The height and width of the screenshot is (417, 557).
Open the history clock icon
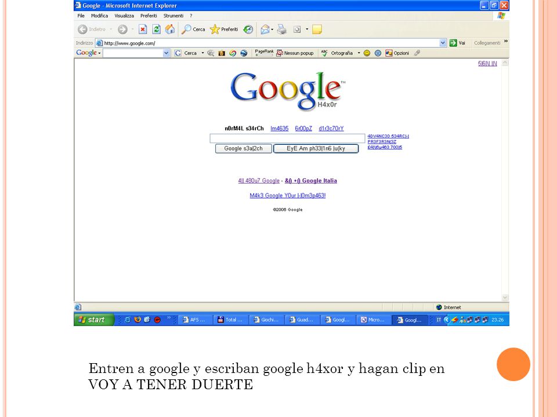(248, 30)
